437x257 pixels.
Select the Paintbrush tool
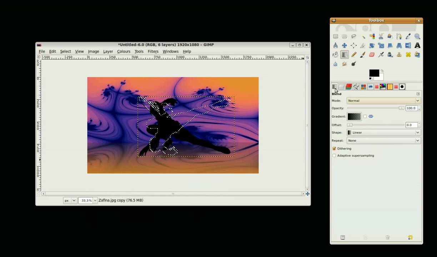coord(363,55)
